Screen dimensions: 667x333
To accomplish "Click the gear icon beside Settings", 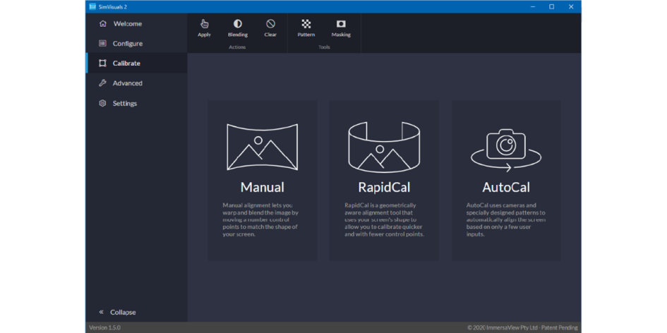I will coord(102,103).
